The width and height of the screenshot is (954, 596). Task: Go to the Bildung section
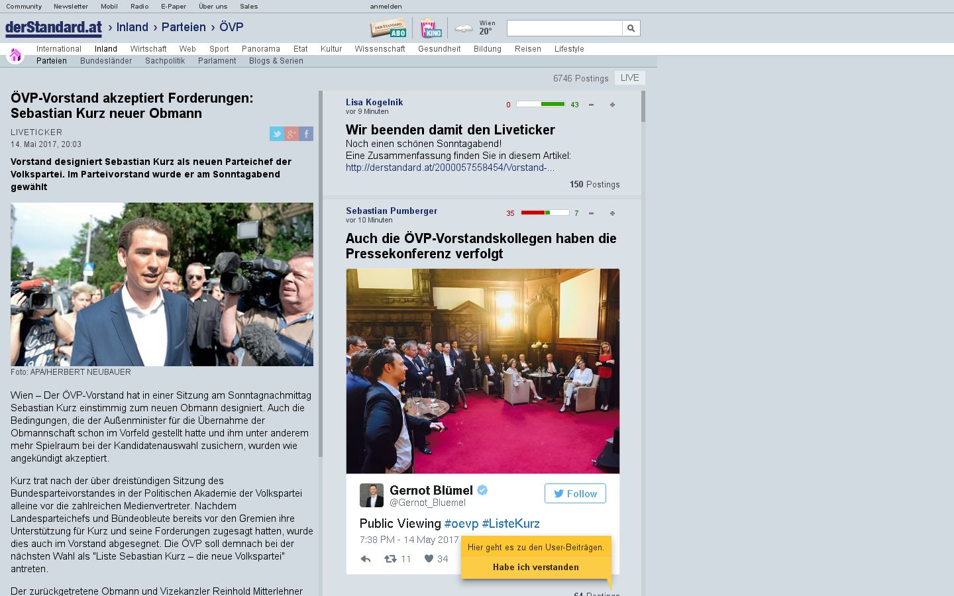(x=488, y=49)
